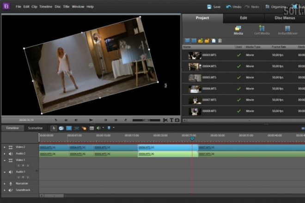The width and height of the screenshot is (305, 203).
Task: Click the New Item page icon
Action: pos(213,41)
